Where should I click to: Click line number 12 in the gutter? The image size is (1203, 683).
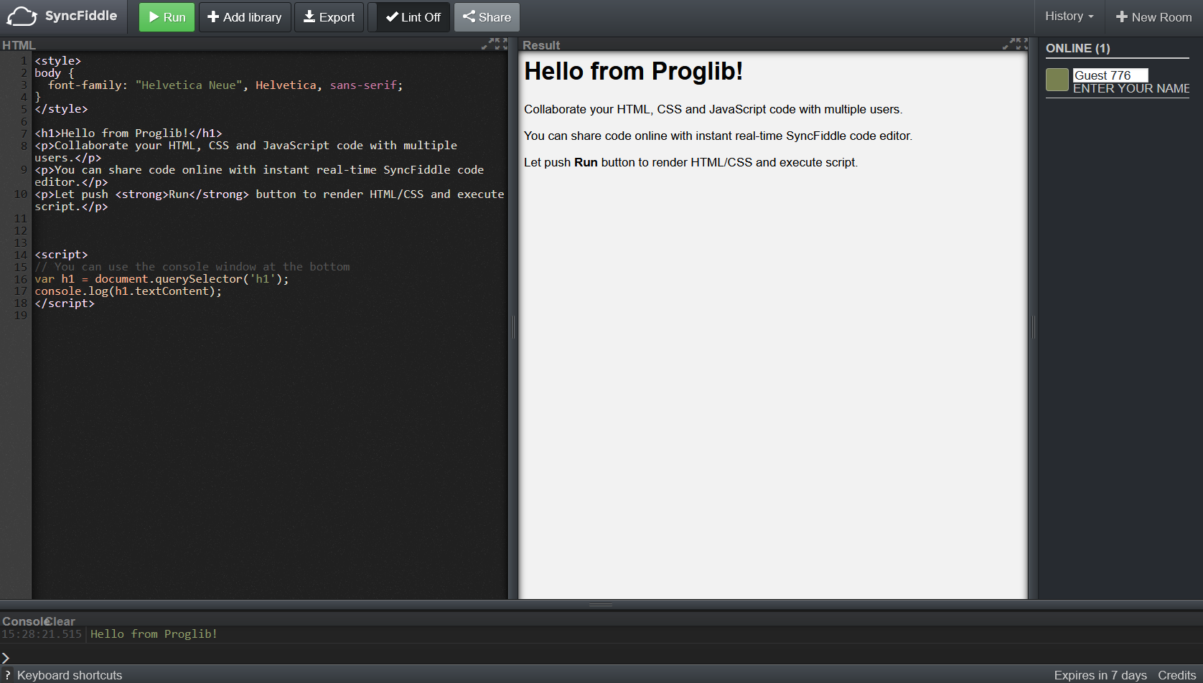tap(21, 231)
